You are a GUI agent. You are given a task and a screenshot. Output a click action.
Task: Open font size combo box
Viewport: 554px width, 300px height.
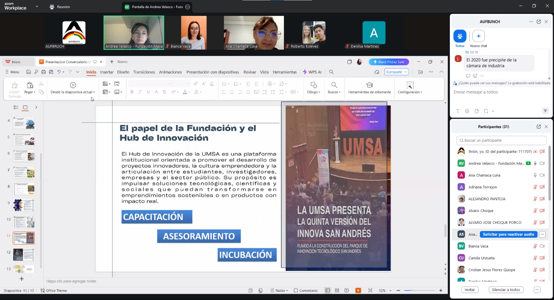(x=181, y=84)
